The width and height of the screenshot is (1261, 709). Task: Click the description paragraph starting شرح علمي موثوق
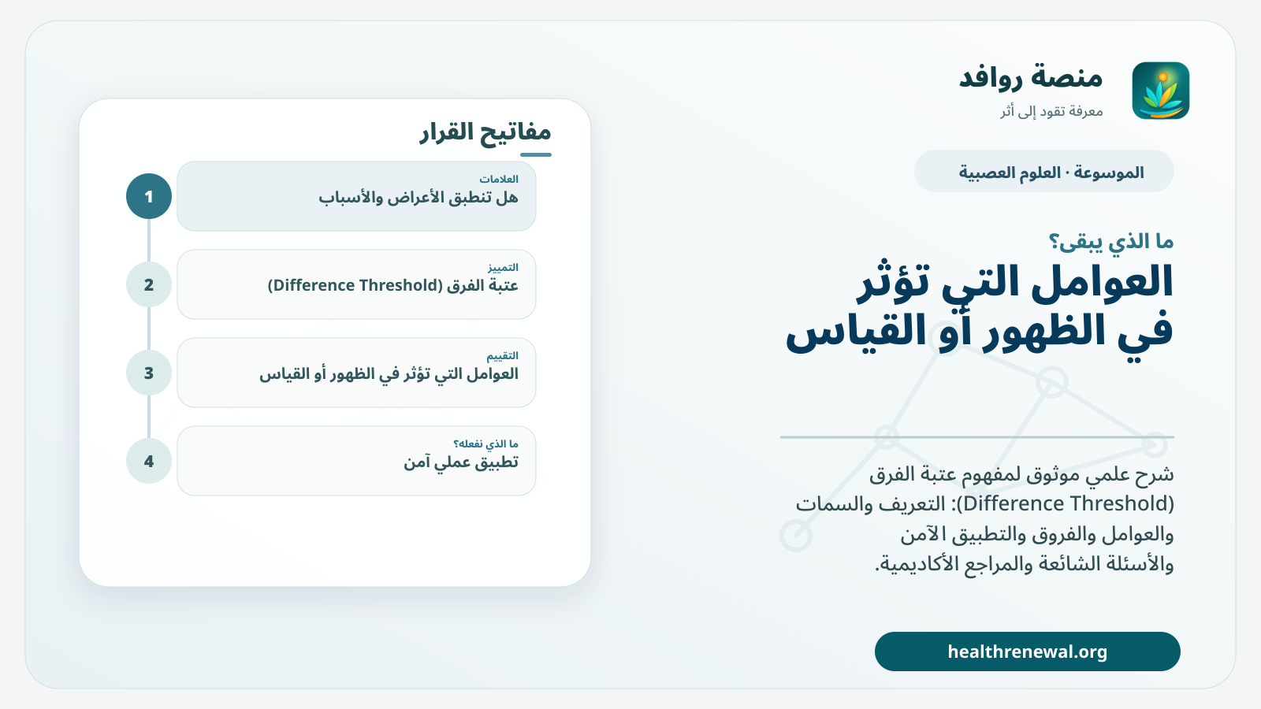click(984, 518)
